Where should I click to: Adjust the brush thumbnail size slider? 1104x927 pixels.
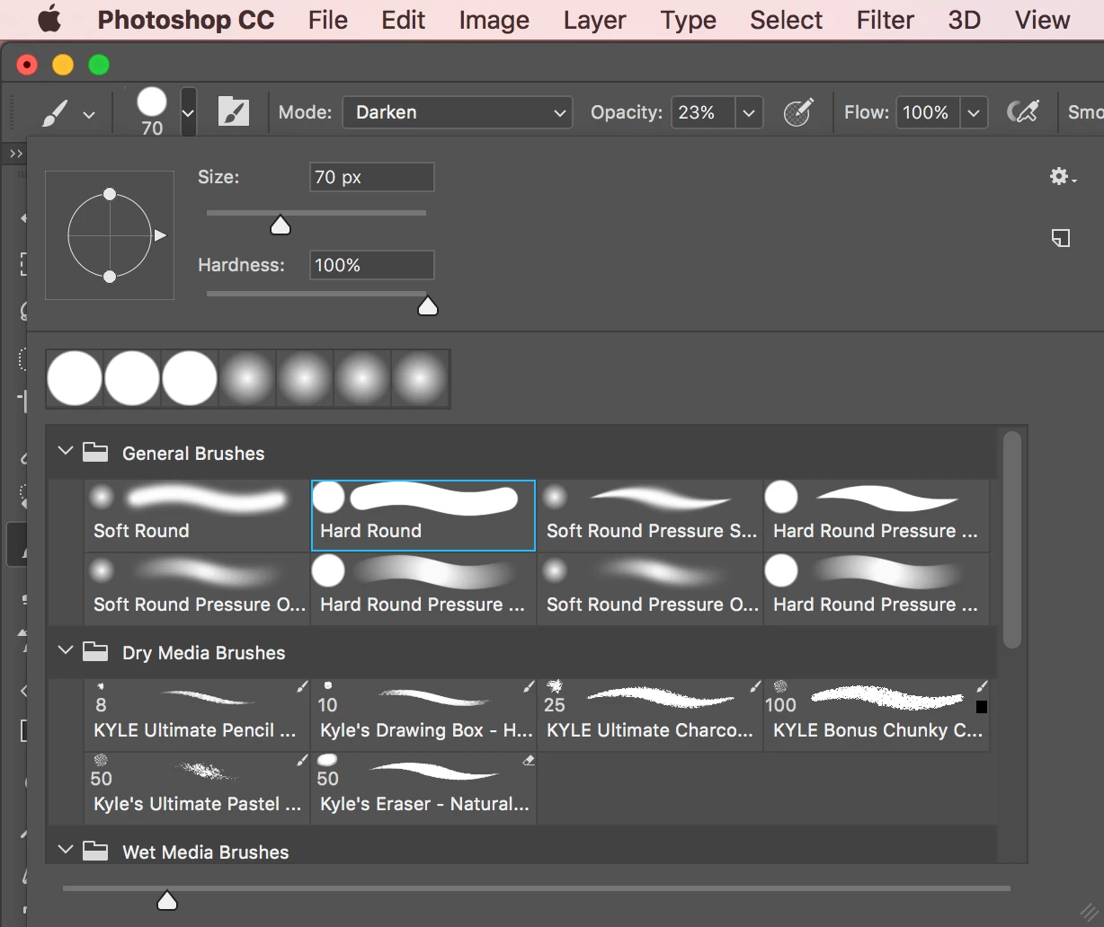point(167,900)
